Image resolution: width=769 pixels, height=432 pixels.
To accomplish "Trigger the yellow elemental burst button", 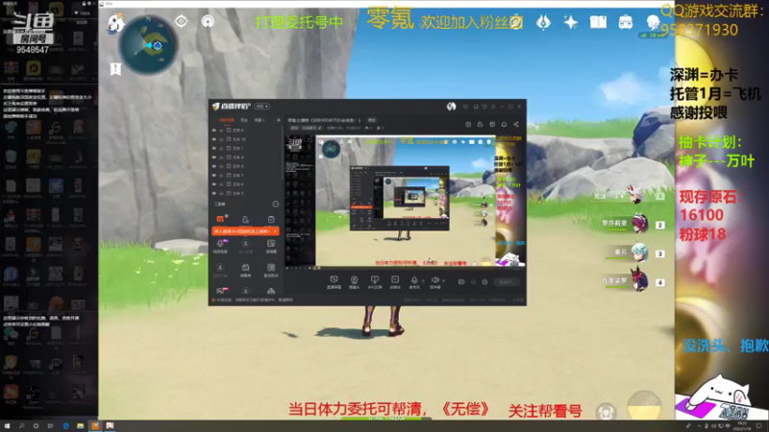I will tap(644, 406).
